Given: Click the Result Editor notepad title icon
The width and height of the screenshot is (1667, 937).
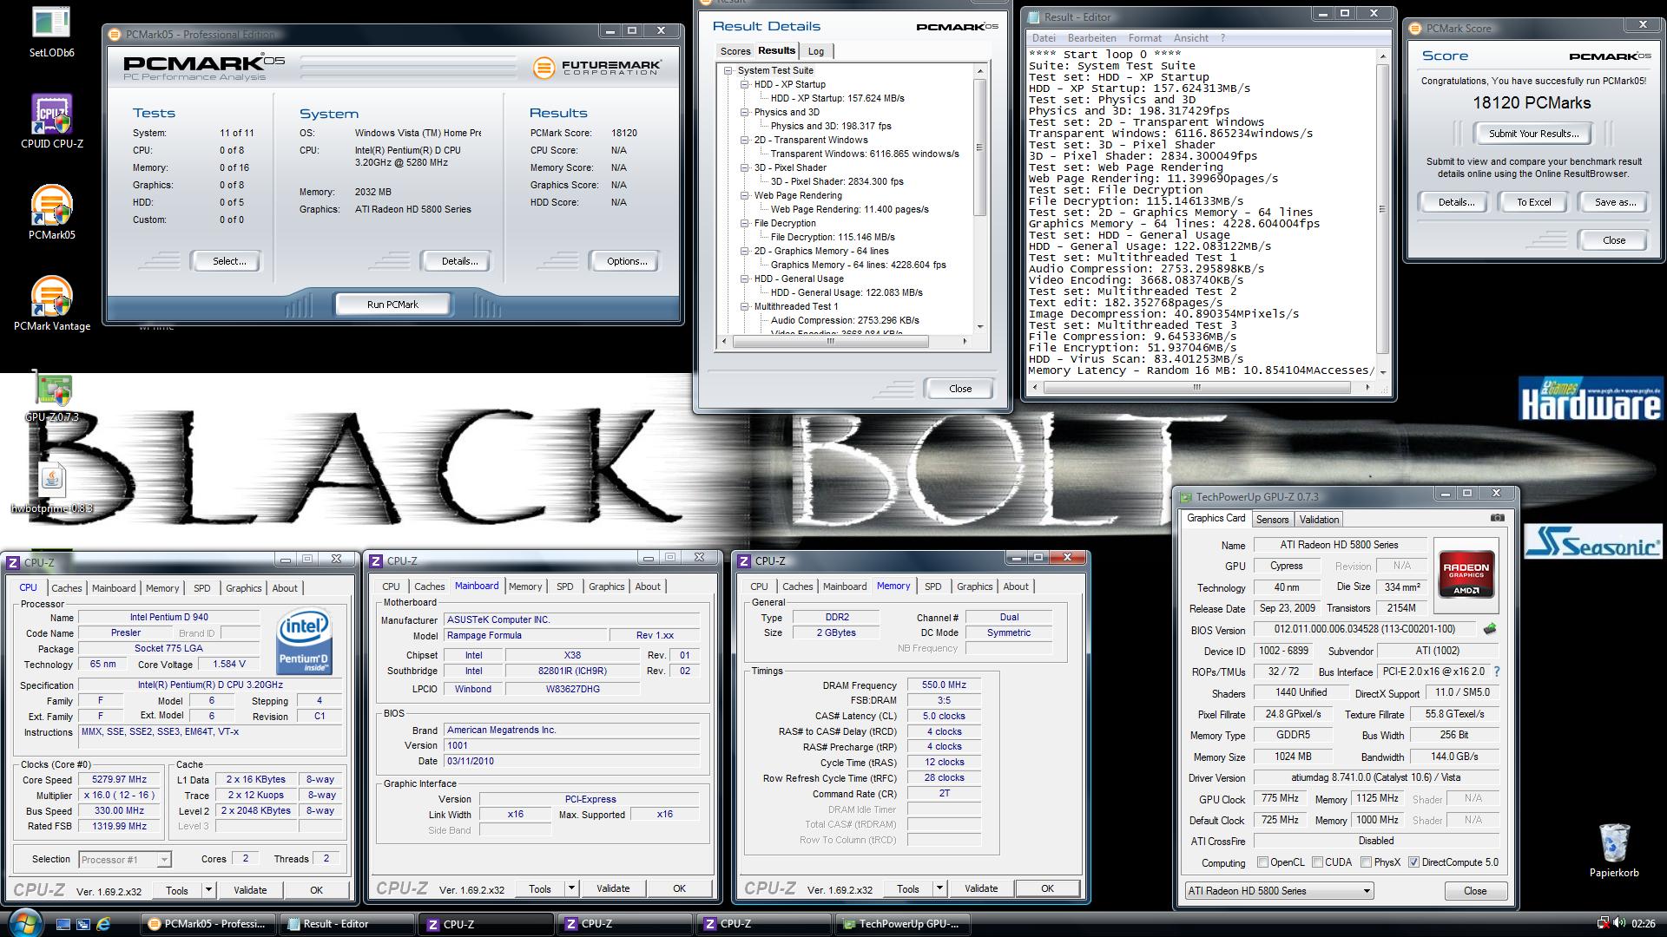Looking at the screenshot, I should (x=1034, y=16).
